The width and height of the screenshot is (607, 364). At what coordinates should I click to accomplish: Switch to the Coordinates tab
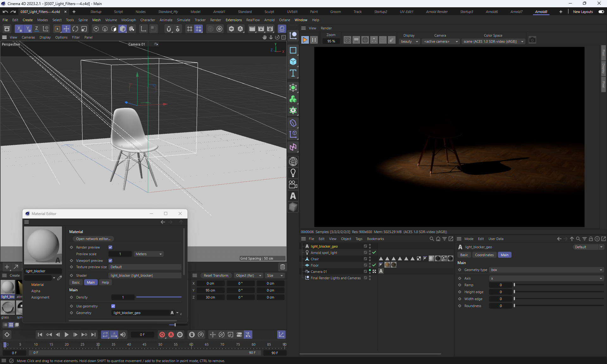pyautogui.click(x=484, y=255)
